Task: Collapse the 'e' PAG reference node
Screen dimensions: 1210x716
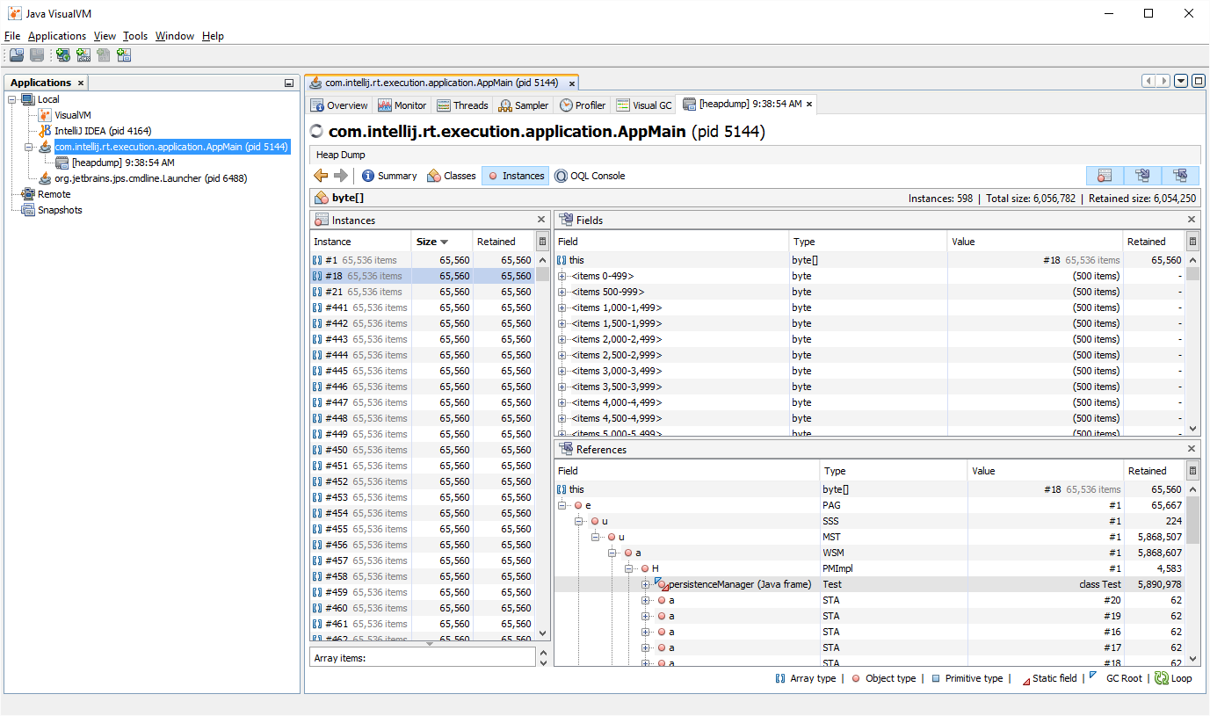Action: 562,505
